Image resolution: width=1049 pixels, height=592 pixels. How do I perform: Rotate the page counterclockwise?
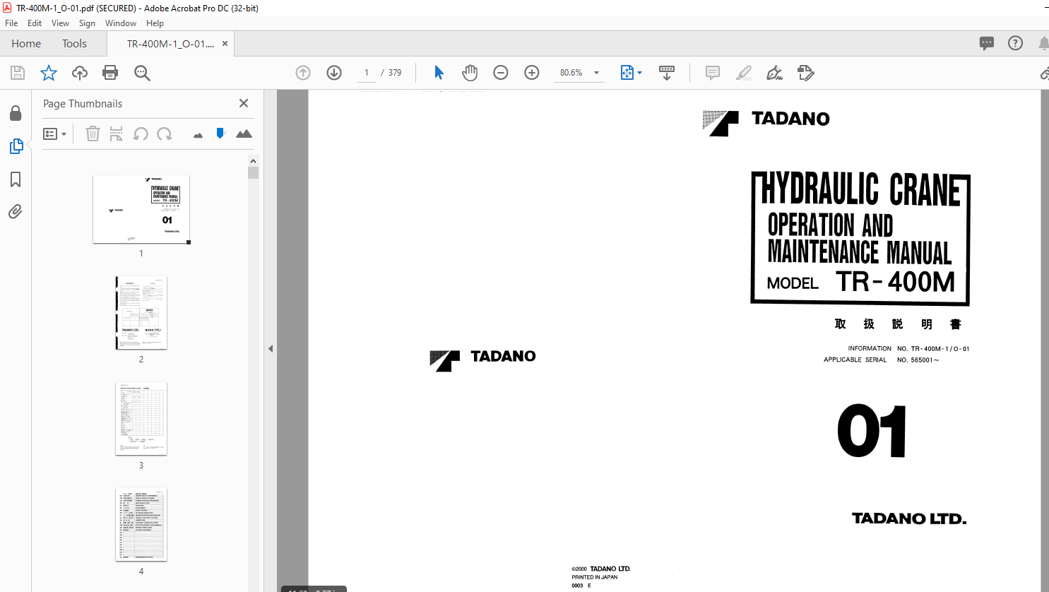click(141, 134)
